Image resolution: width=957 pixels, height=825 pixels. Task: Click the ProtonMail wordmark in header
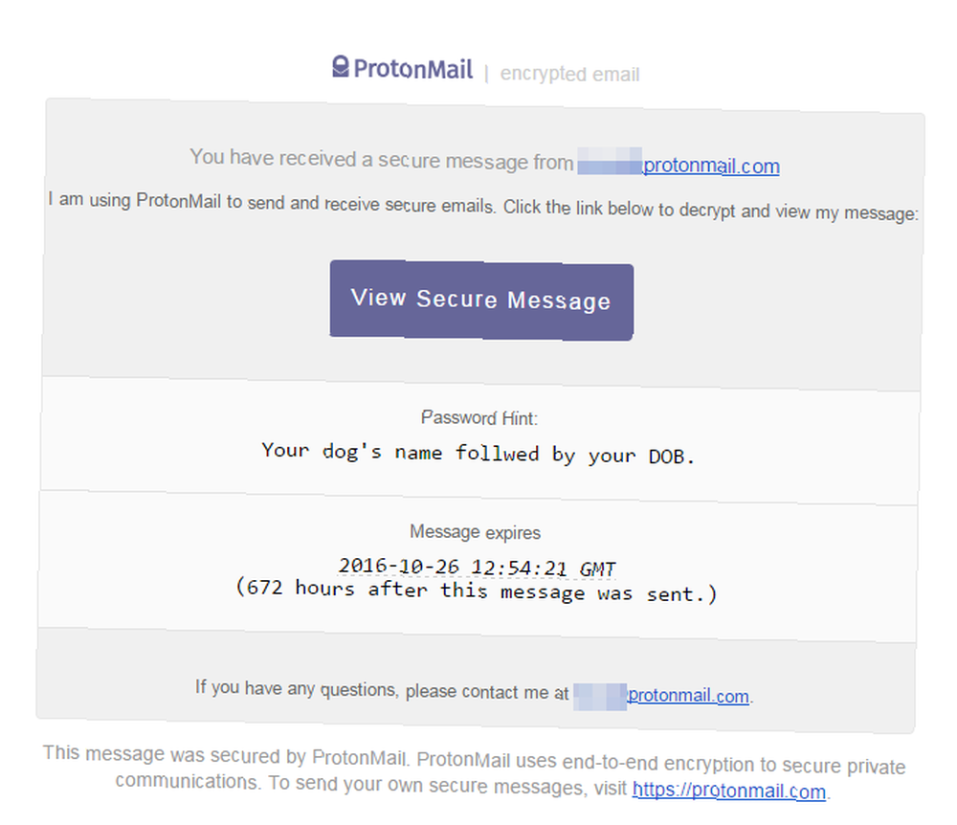413,69
